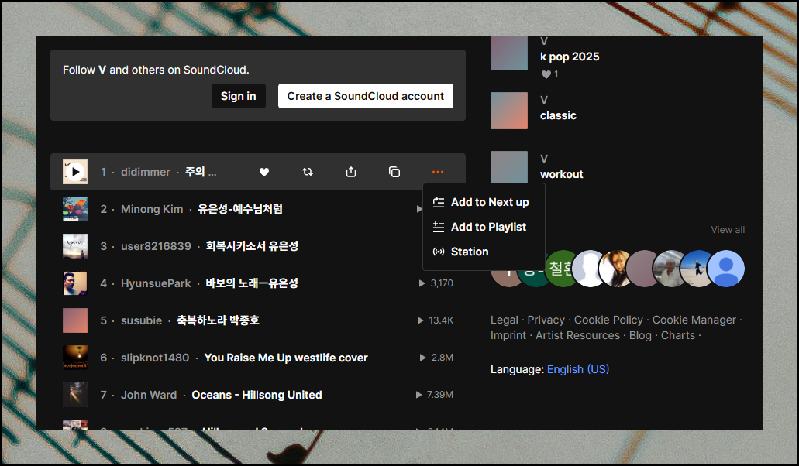799x466 pixels.
Task: Open the Blog footer link
Action: (640, 335)
